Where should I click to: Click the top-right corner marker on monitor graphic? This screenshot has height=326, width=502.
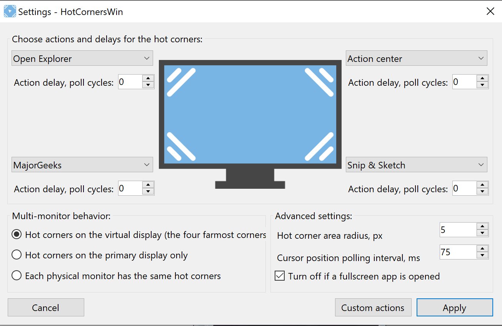(319, 81)
